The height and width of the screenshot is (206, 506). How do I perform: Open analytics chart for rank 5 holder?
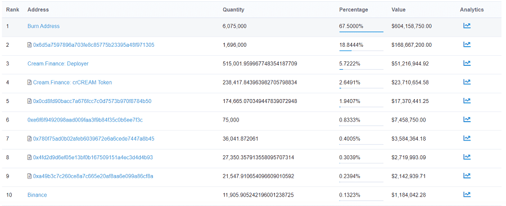coord(467,100)
